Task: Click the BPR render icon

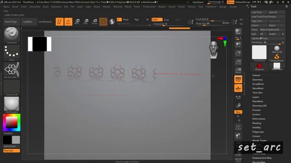Action: pyautogui.click(x=238, y=32)
